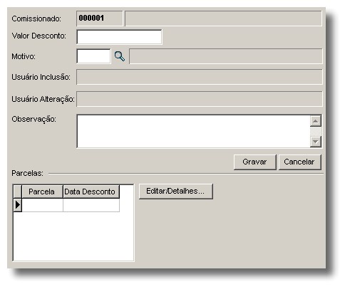Viewport: 340px width, 304px height.
Task: Click the Usuário Inclusão field
Action: [x=200, y=77]
